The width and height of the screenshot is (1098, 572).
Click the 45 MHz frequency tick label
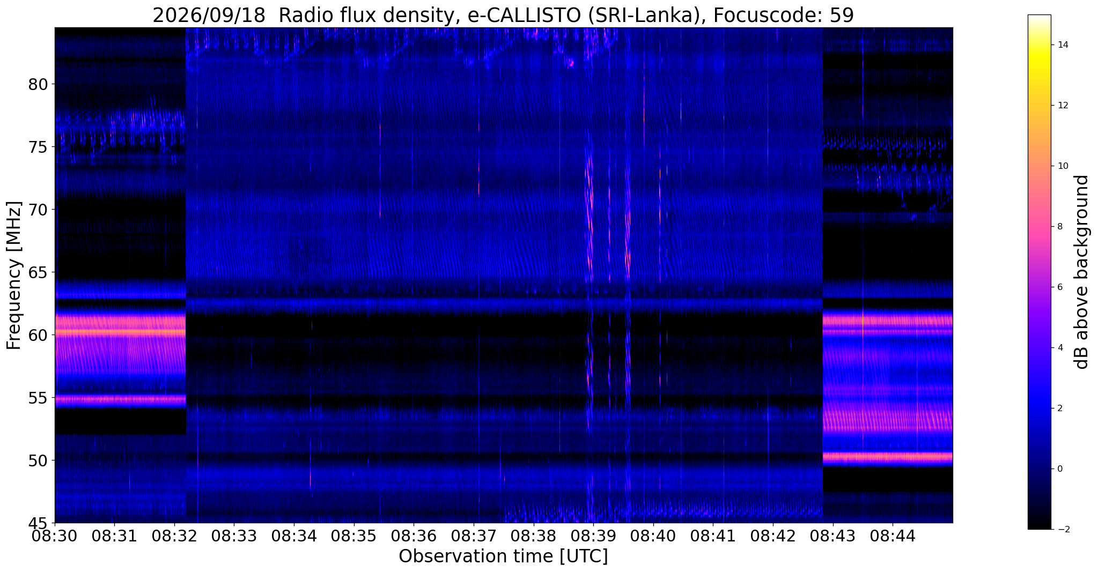tap(38, 523)
